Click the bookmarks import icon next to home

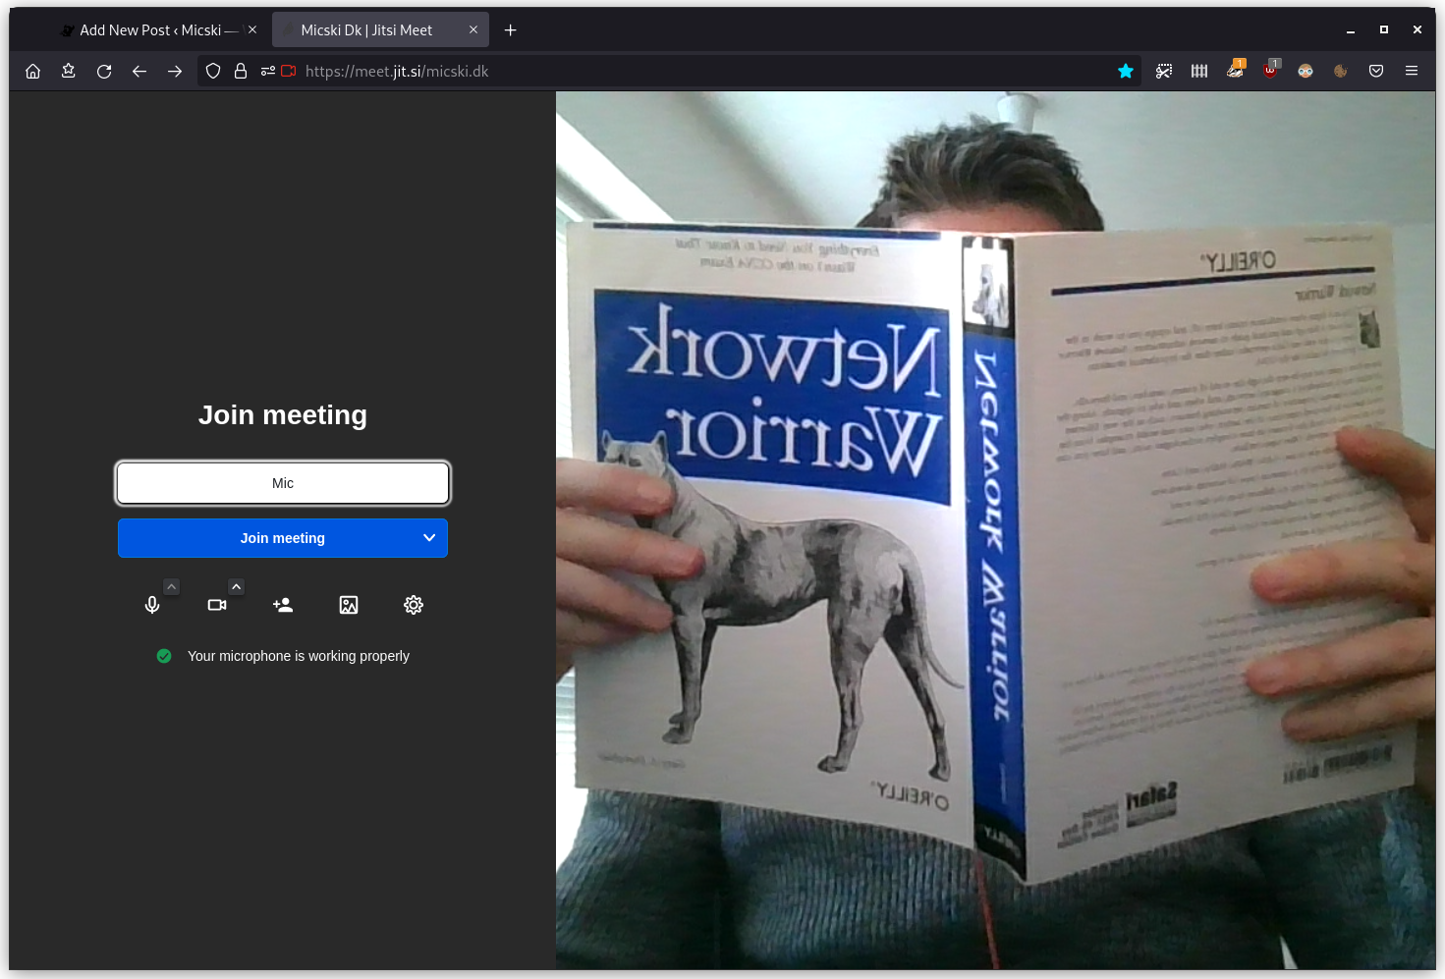pos(69,71)
